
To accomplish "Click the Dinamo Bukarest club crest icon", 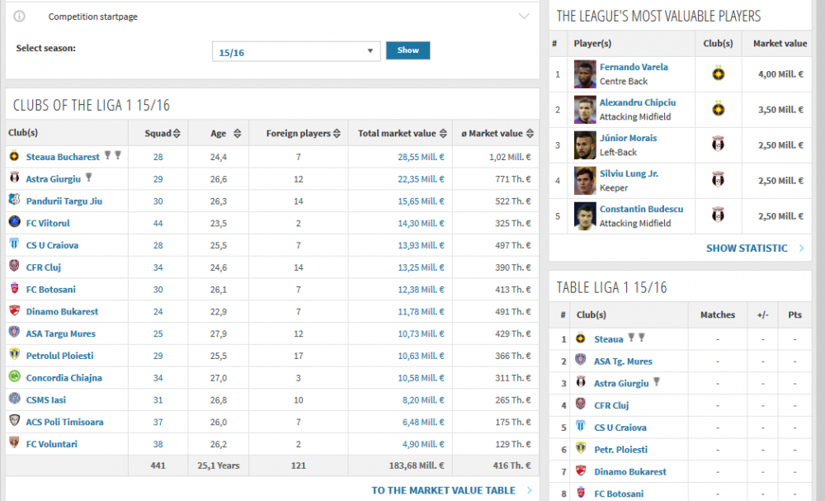I will [x=14, y=311].
